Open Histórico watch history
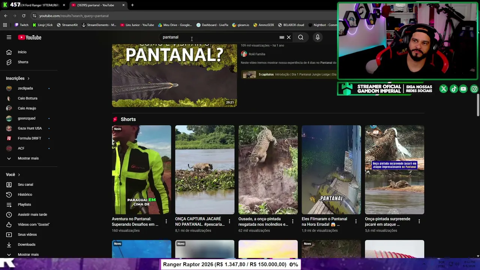 pos(29,195)
